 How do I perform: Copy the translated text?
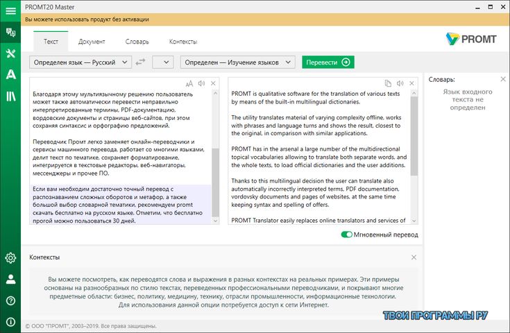tap(388, 83)
